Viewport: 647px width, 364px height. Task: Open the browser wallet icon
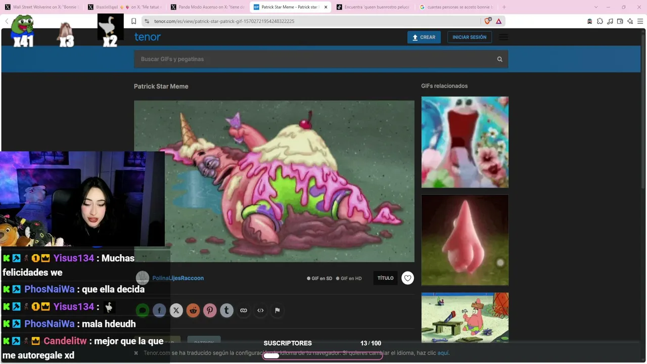pos(620,21)
